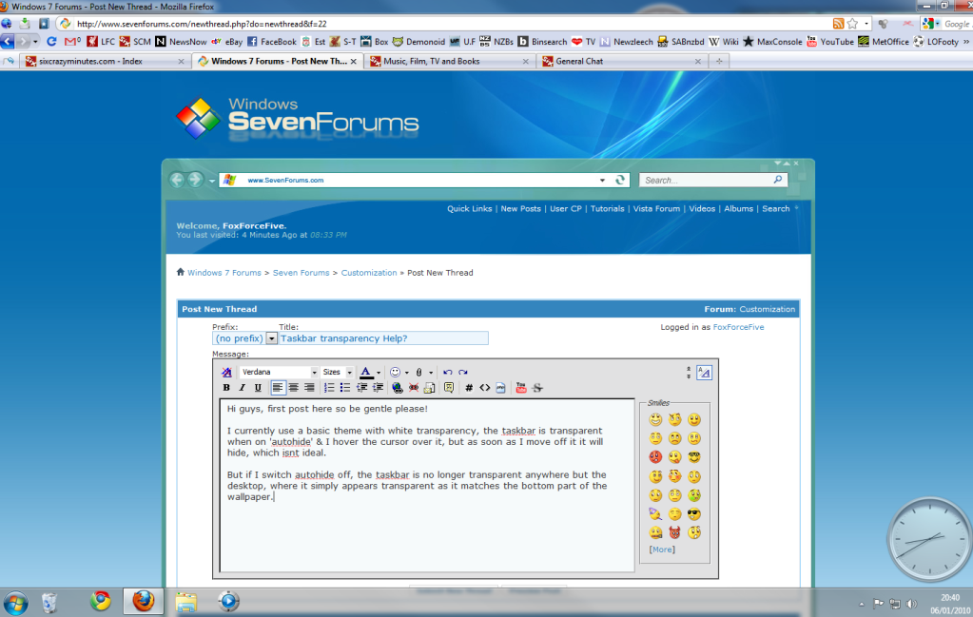
Task: Open New Posts in forum navigation
Action: (x=520, y=209)
